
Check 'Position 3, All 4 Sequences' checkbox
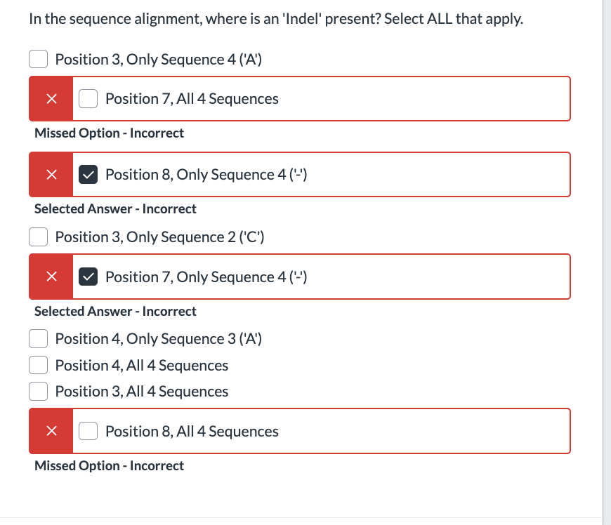tap(38, 391)
